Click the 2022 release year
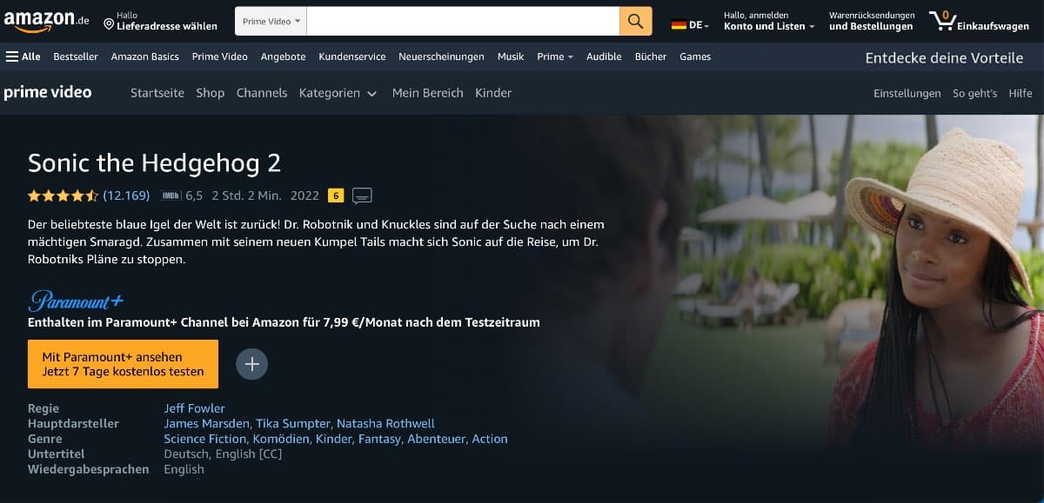This screenshot has width=1044, height=503. (x=305, y=195)
